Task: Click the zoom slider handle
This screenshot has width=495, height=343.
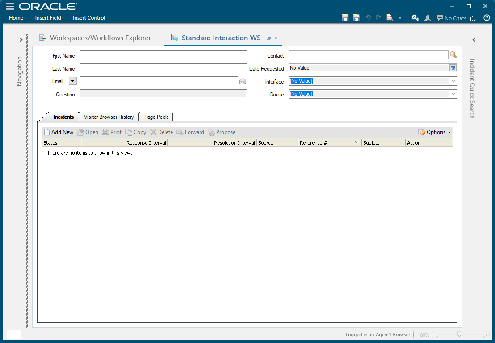Action: pos(460,334)
